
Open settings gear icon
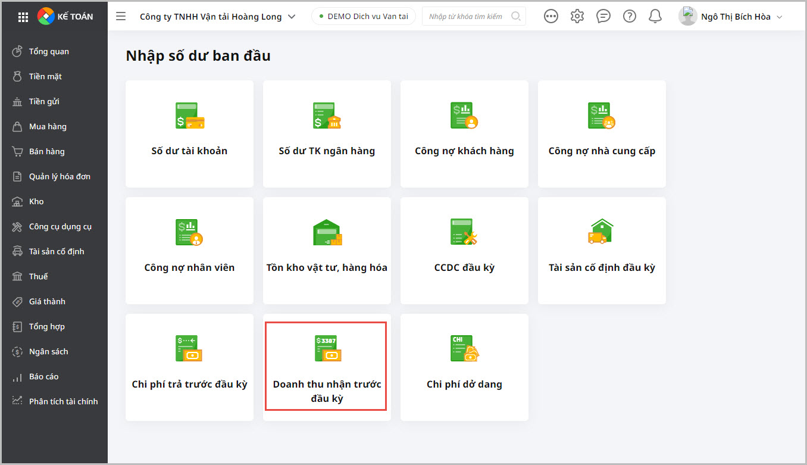coord(577,17)
